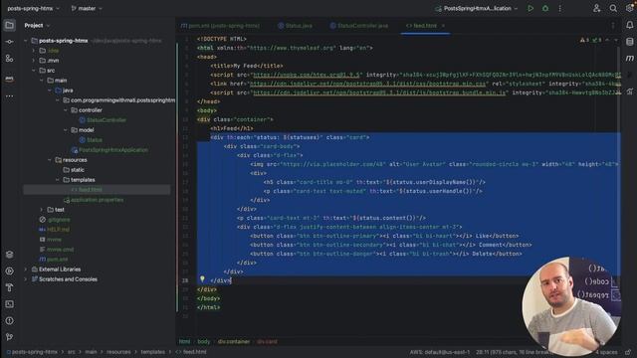Expand the .idea folder

pyautogui.click(x=34, y=51)
